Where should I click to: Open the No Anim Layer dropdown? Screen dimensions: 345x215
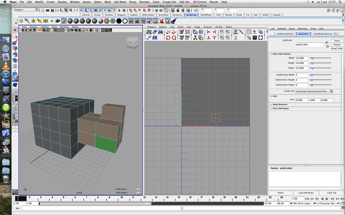[x=291, y=203]
